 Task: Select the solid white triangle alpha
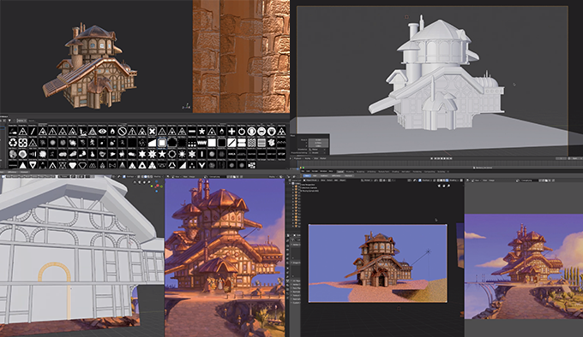point(22,165)
